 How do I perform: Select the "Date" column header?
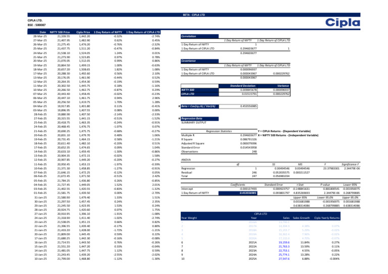(42, 32)
